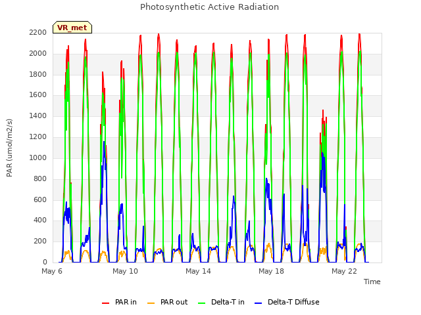421x315 pixels.
Task: Click the May 6 x-axis label
Action: tap(52, 271)
